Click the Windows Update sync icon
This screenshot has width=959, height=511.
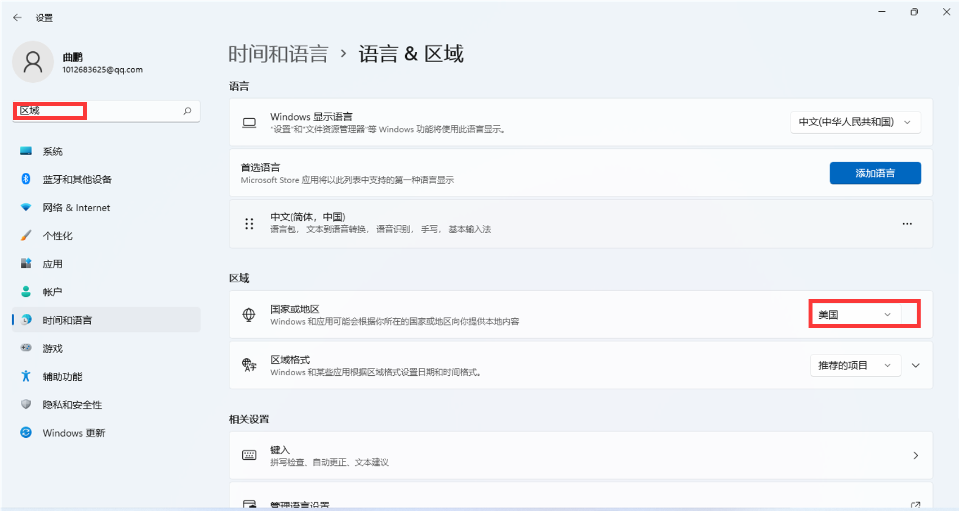[26, 432]
